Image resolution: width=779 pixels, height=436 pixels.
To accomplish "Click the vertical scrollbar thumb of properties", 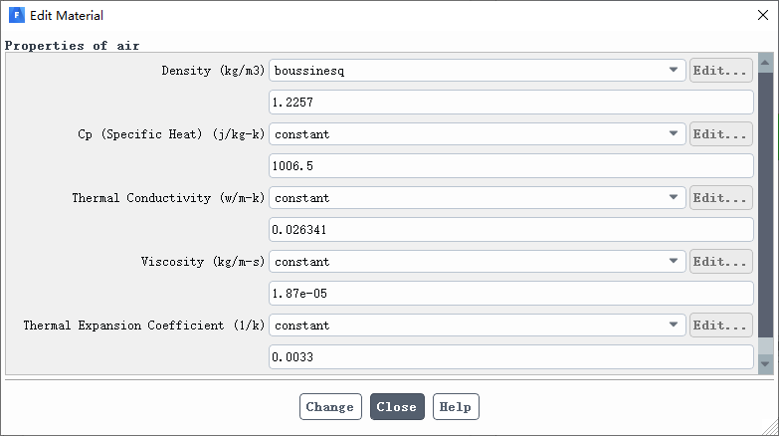I will [765, 204].
